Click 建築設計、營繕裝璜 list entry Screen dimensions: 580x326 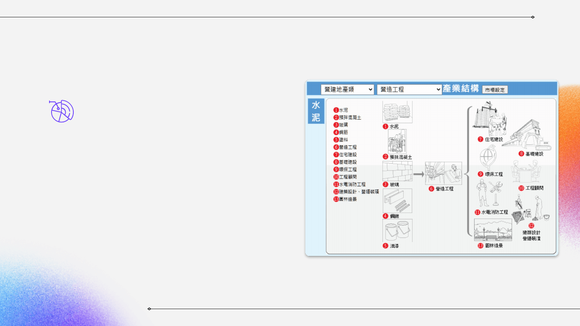point(358,192)
